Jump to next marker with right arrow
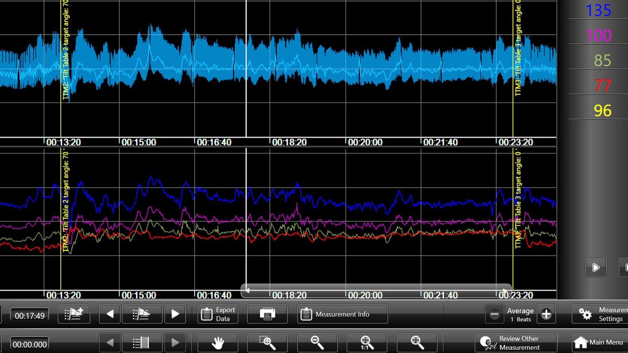Screen dimensions: 628x353 pyautogui.click(x=175, y=314)
